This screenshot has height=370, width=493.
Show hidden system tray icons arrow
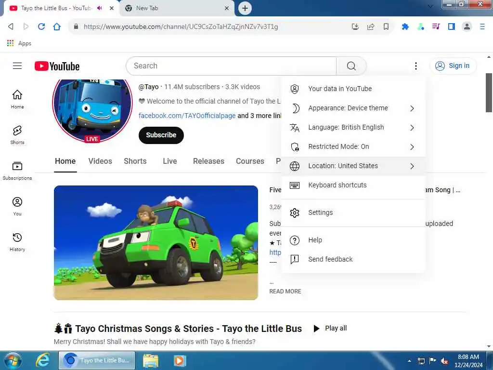409,361
